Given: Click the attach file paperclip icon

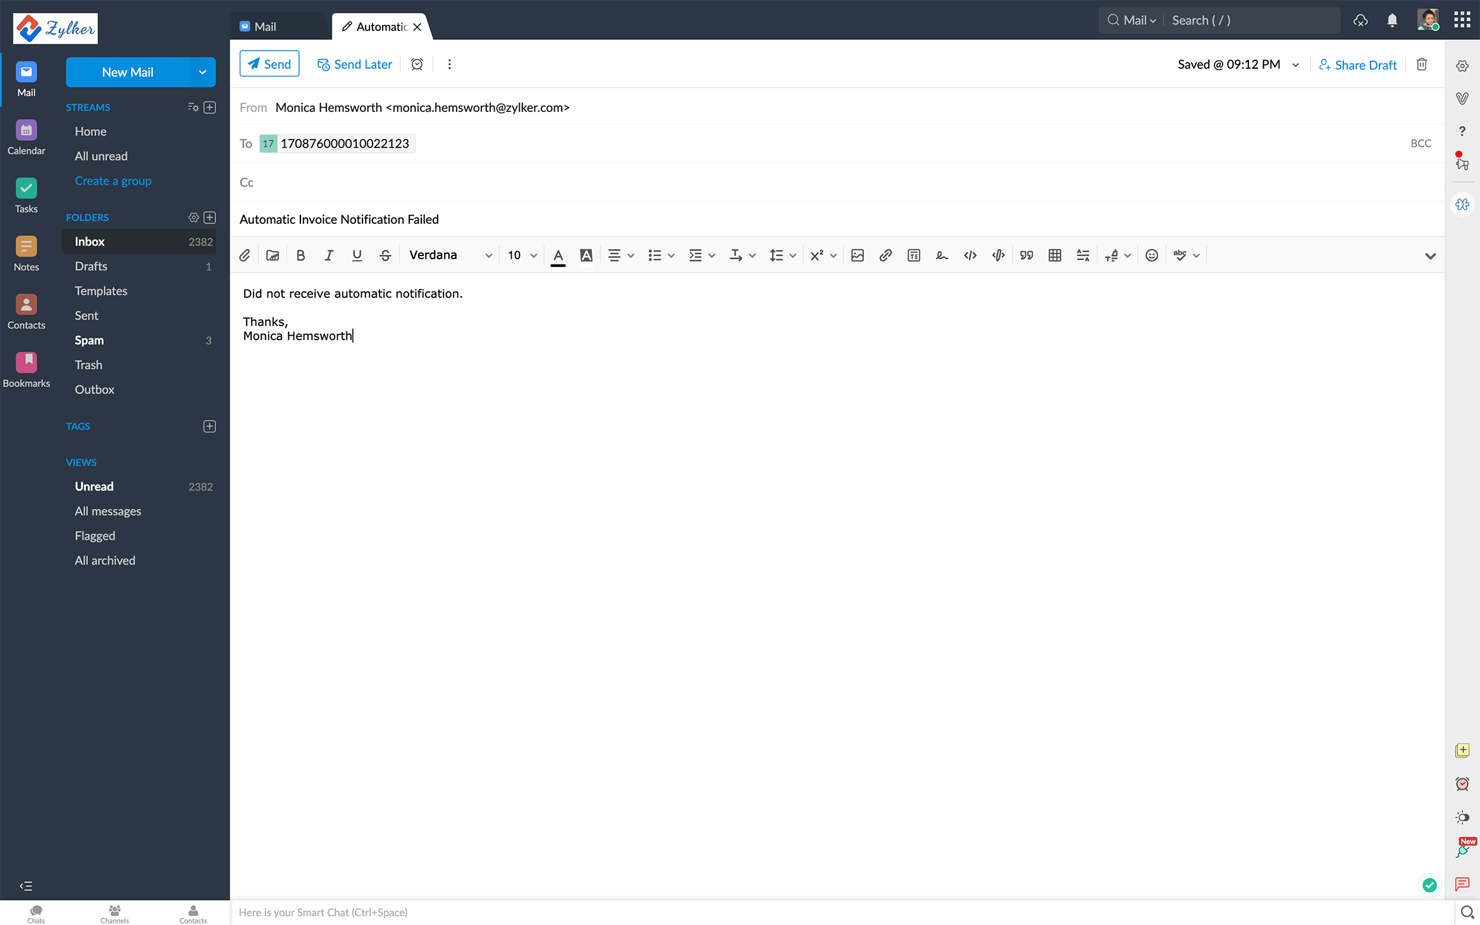Looking at the screenshot, I should (x=245, y=255).
